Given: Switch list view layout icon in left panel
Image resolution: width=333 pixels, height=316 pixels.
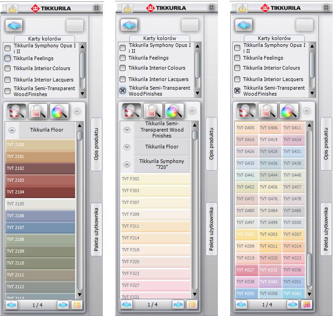Looking at the screenshot, I should click(77, 305).
